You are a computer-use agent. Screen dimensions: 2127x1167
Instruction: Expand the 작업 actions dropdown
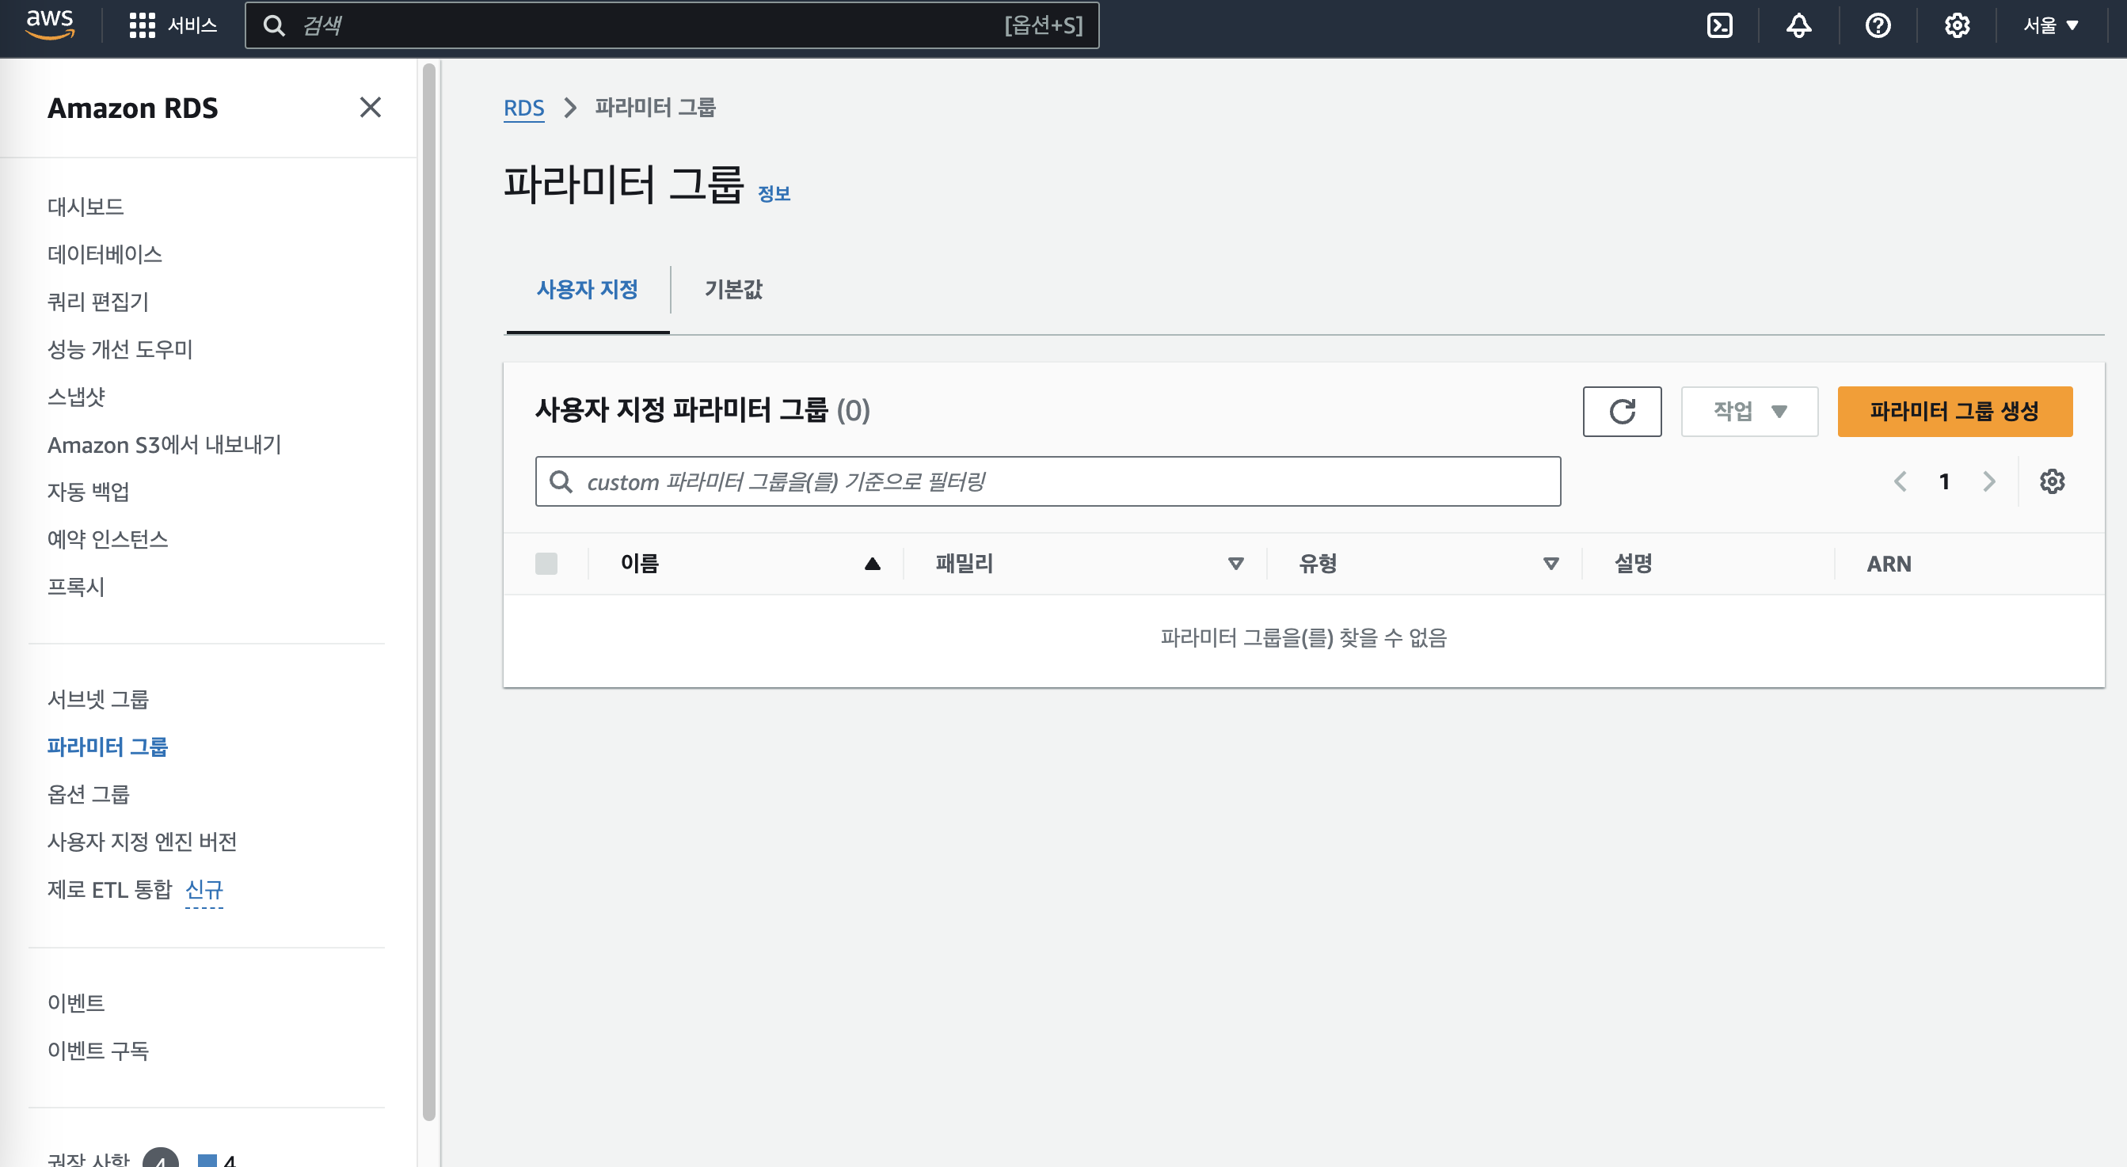tap(1748, 411)
